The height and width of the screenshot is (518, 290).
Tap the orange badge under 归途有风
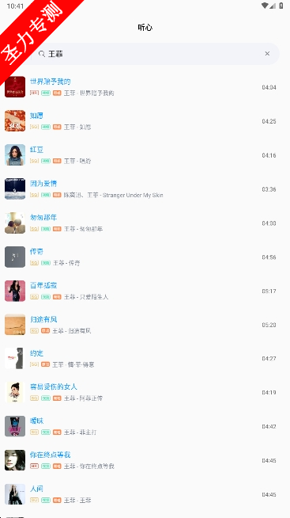46,331
